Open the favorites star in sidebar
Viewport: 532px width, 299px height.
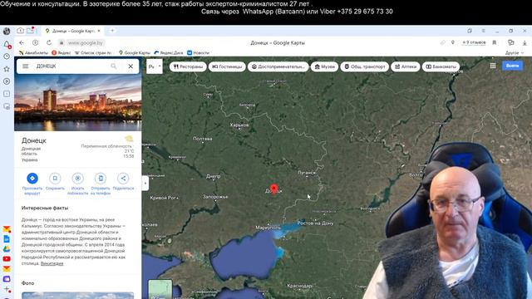7,69
